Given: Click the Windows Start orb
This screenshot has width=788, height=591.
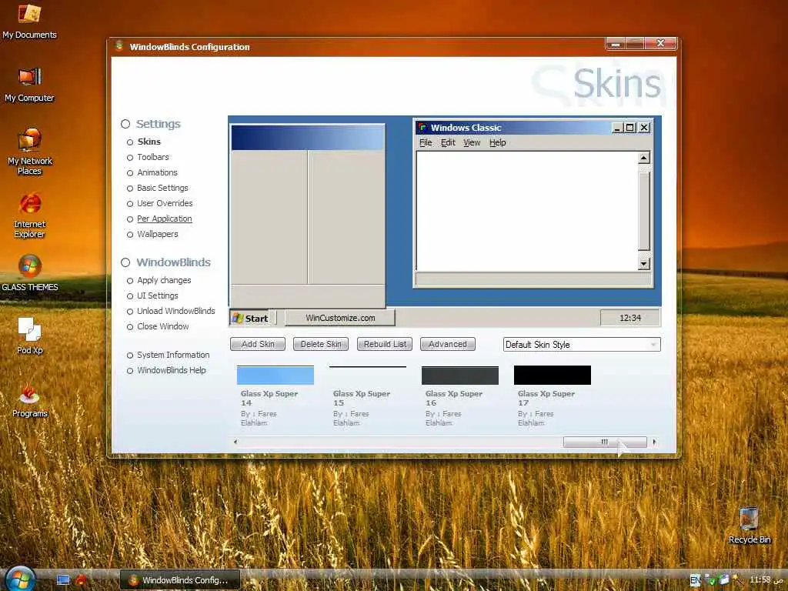Looking at the screenshot, I should coord(20,579).
